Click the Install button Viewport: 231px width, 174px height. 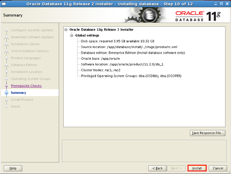[x=197, y=168]
